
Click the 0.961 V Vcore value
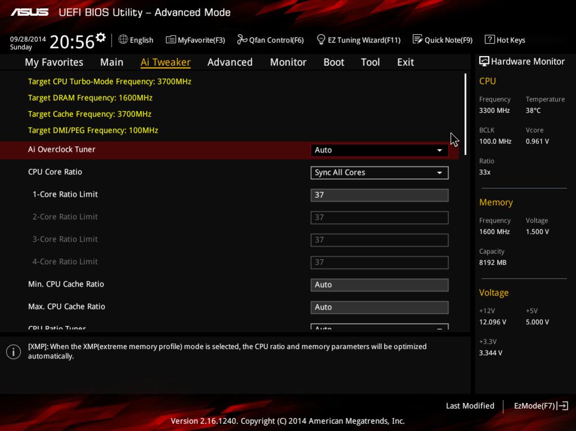537,141
